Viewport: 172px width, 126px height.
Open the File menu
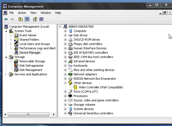click(11, 13)
